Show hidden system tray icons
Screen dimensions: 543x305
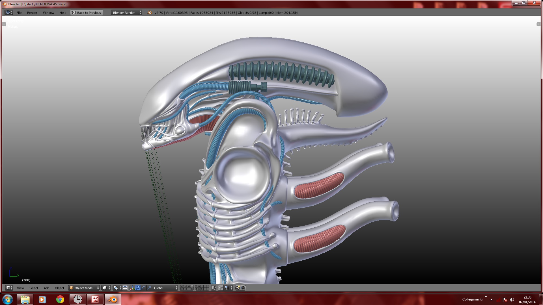click(492, 300)
